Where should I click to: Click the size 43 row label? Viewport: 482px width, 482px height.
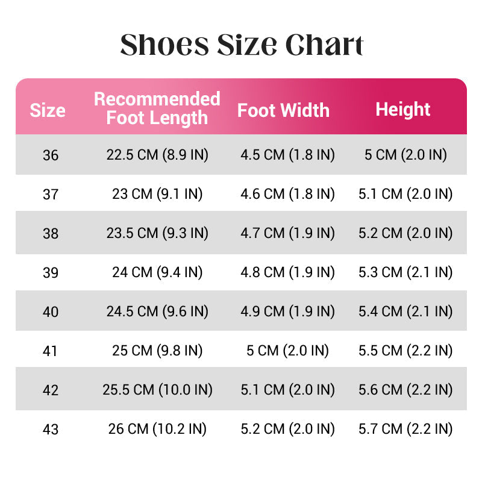pyautogui.click(x=51, y=430)
